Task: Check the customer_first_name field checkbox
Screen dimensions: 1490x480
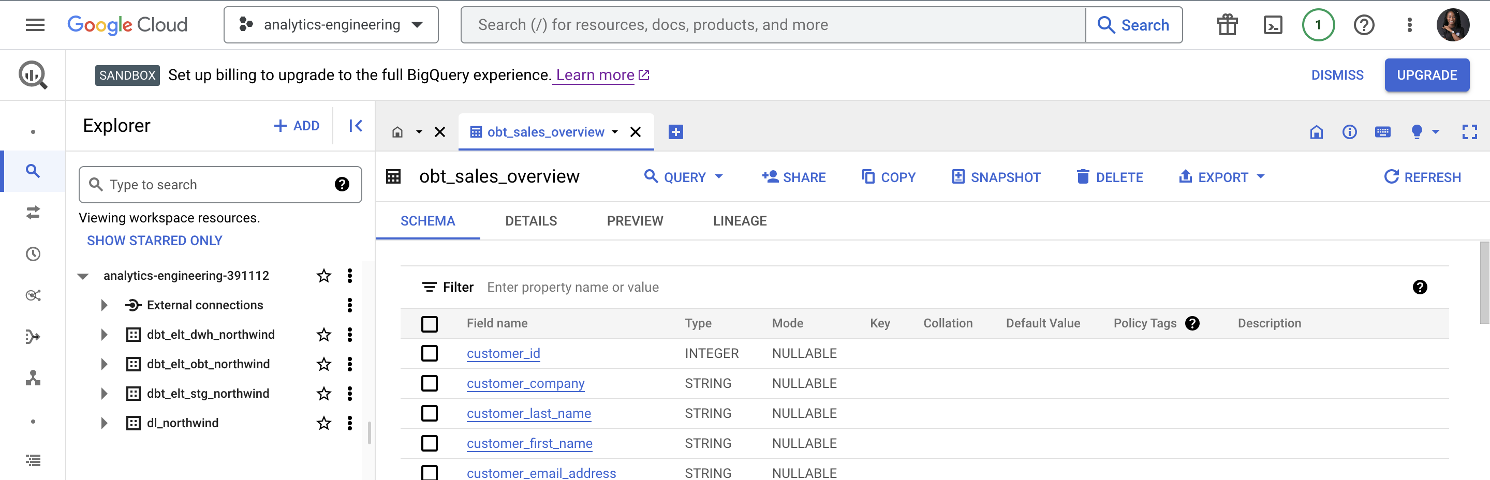Action: pos(429,444)
